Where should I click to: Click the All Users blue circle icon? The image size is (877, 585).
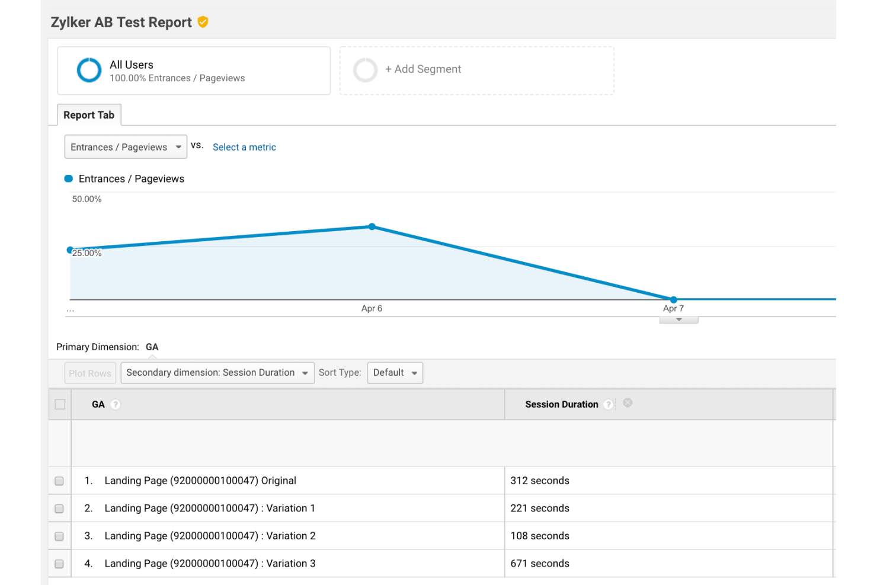pyautogui.click(x=89, y=70)
